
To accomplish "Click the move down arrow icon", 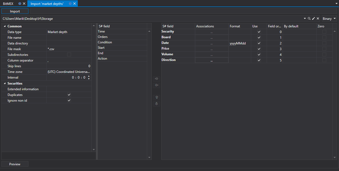I will pyautogui.click(x=156, y=104).
